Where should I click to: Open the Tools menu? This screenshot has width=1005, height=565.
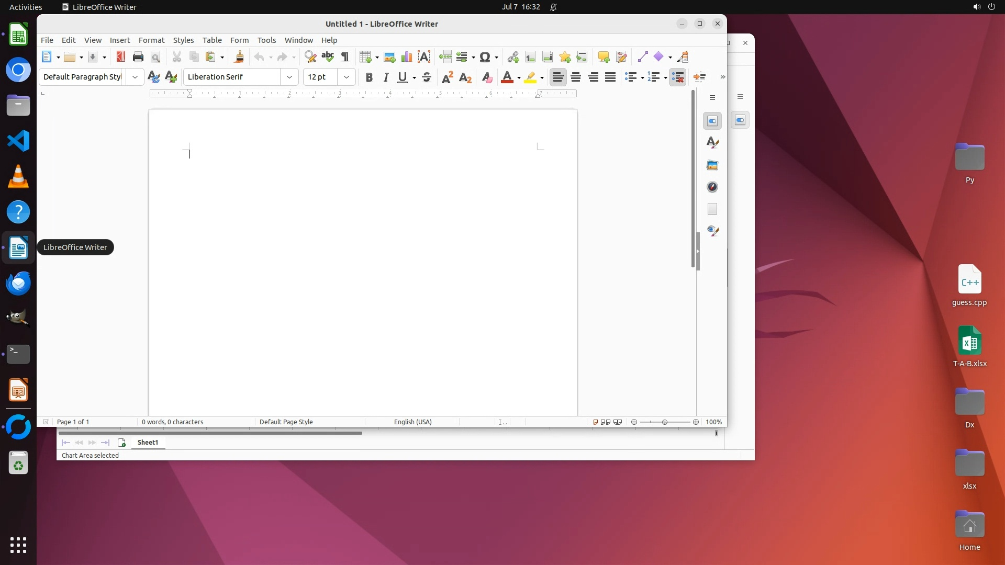click(x=266, y=40)
